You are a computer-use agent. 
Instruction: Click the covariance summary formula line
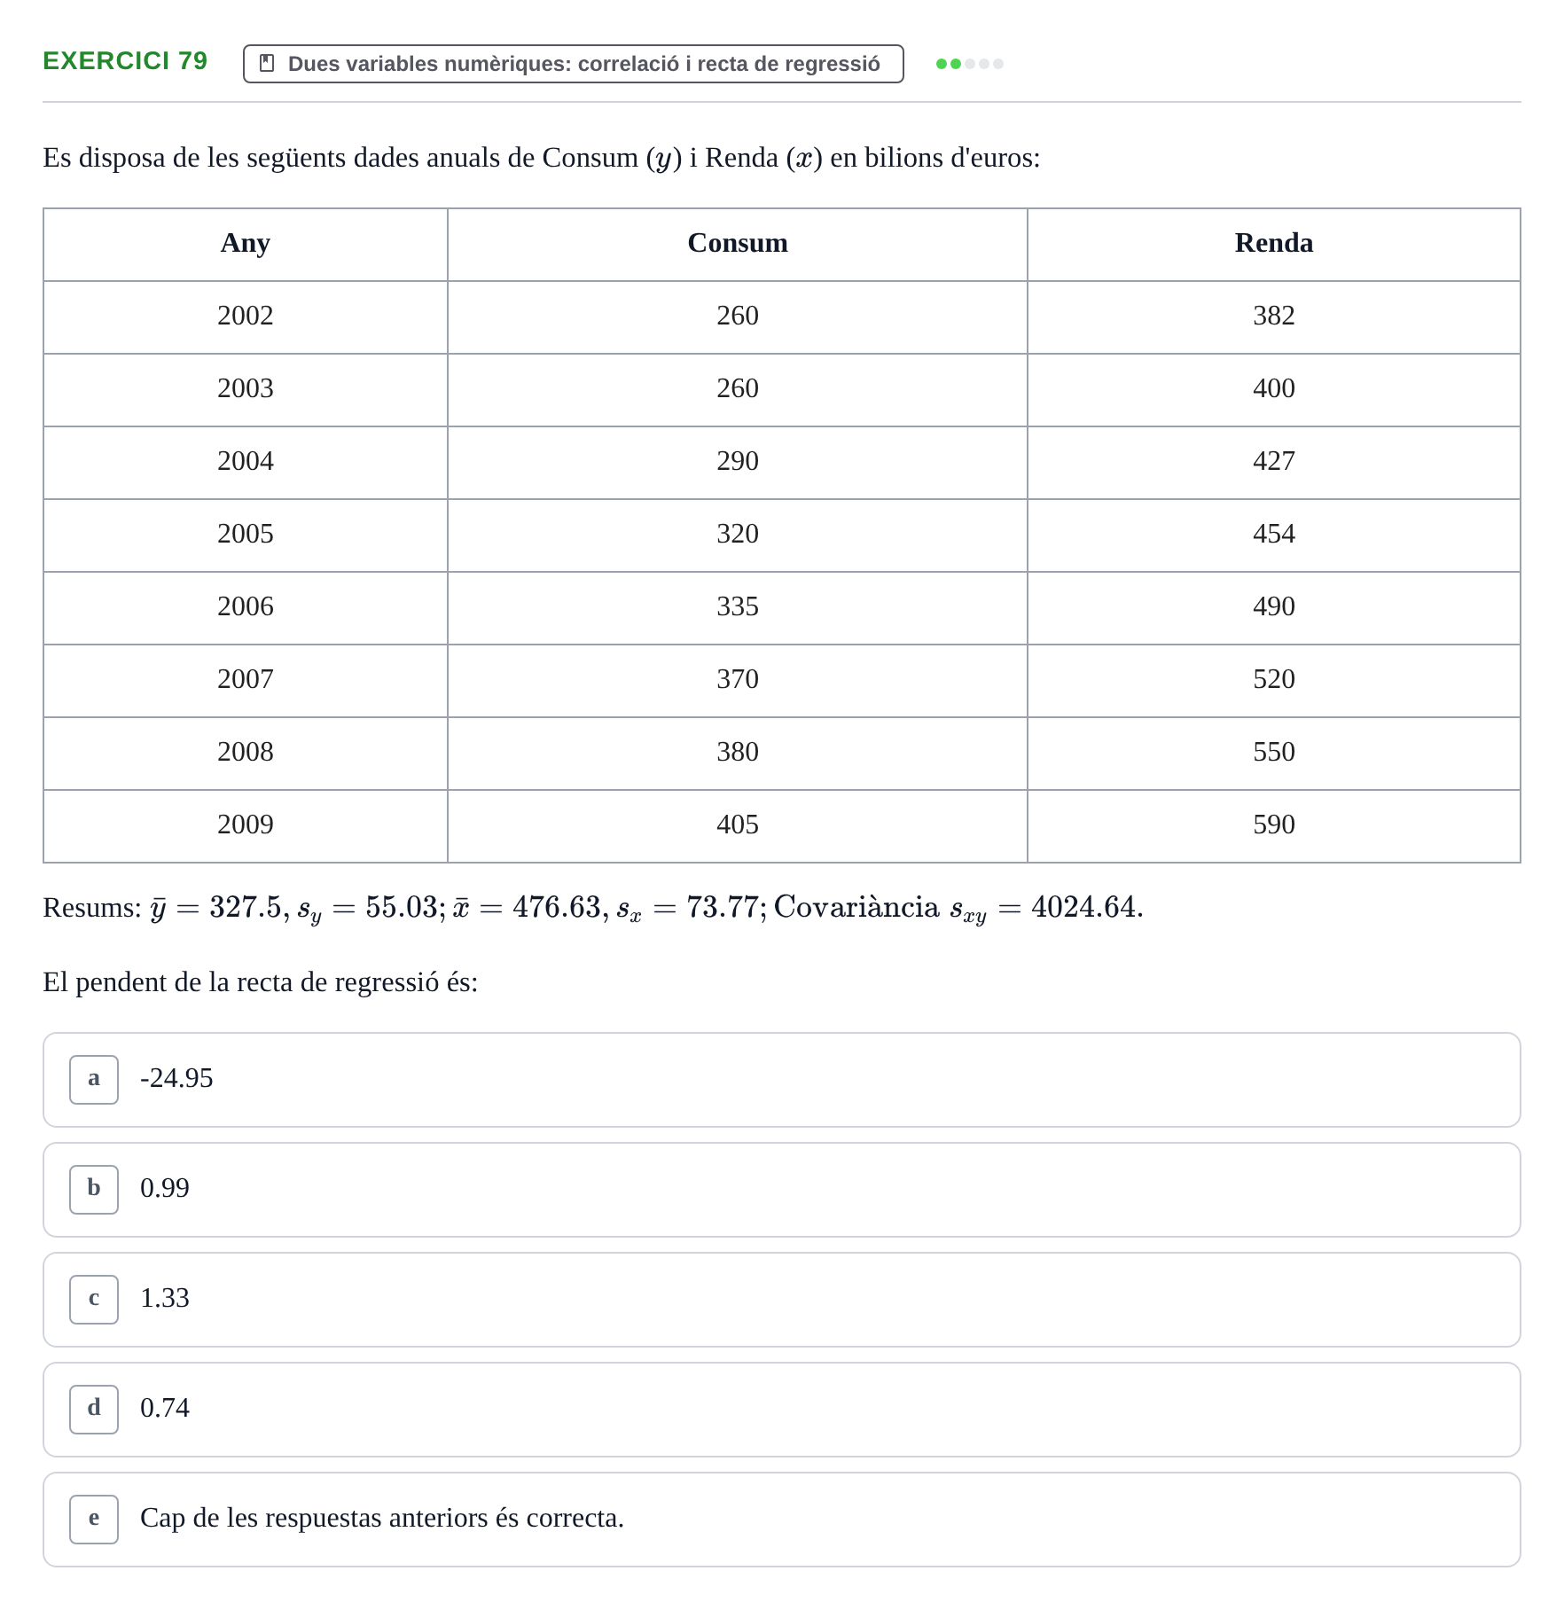click(593, 908)
